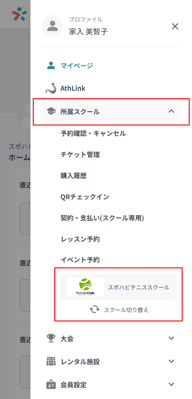Click the スポハビ logo behind the menu
The image size is (192, 399).
(19, 14)
